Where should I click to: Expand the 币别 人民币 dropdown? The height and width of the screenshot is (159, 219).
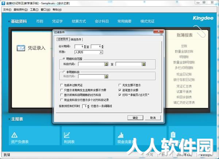tap(101, 52)
